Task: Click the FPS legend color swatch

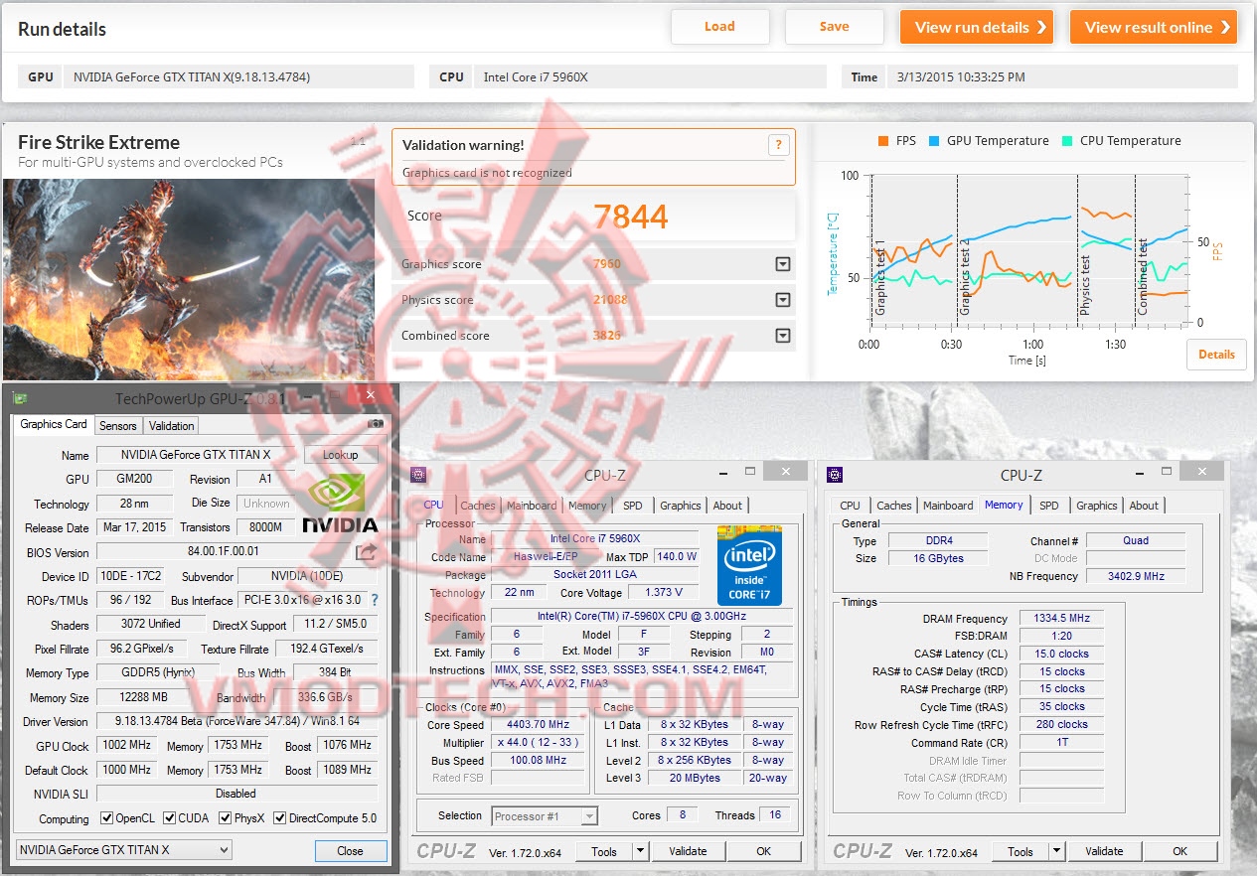Action: tap(882, 141)
